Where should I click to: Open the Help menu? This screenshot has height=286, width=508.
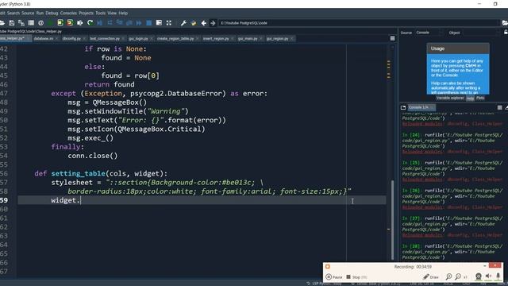(123, 13)
